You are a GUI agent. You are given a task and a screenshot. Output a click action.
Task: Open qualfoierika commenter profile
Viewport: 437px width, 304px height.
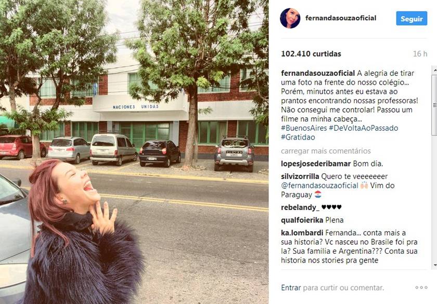pyautogui.click(x=302, y=220)
